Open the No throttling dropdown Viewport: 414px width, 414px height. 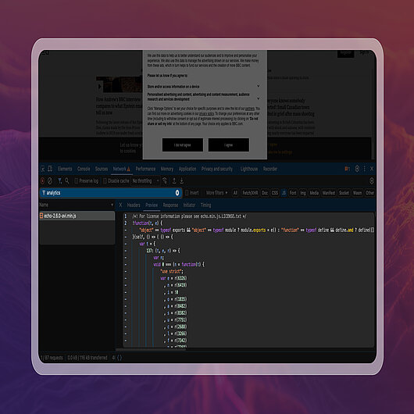(x=146, y=181)
